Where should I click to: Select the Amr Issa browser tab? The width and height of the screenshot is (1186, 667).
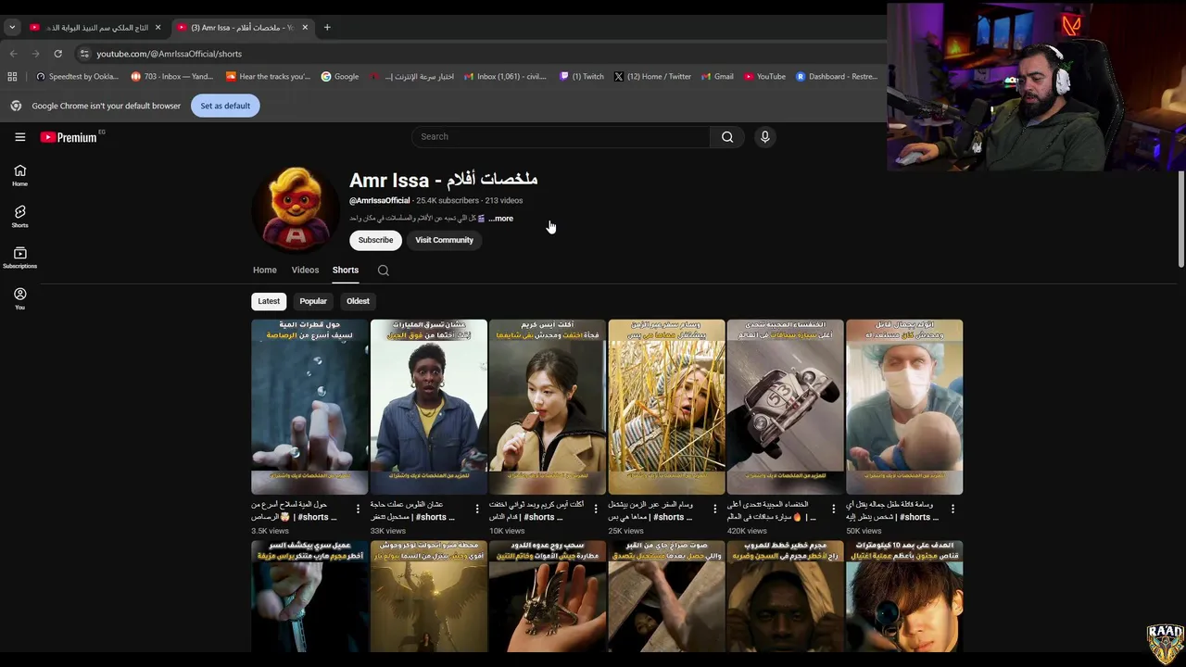pyautogui.click(x=243, y=28)
